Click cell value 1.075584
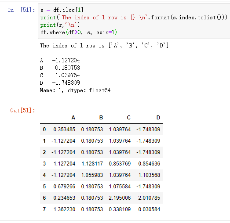 pos(120,187)
